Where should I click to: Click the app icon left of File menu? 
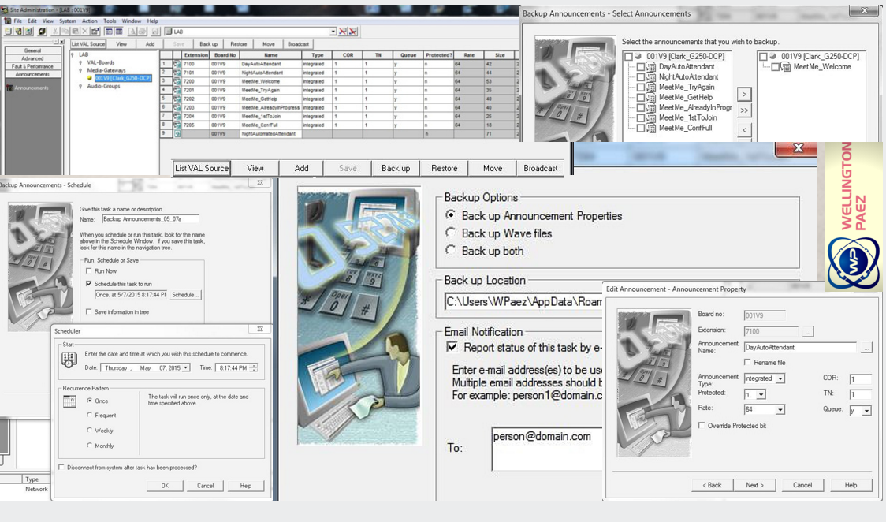(x=7, y=21)
